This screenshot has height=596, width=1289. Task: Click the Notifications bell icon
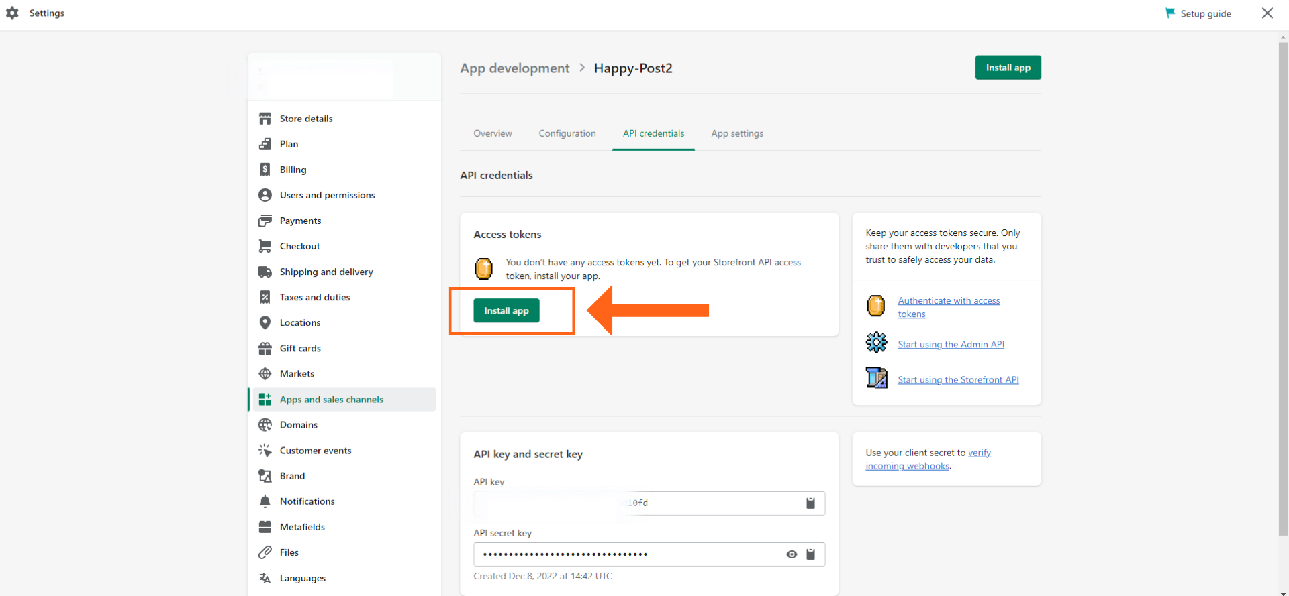pyautogui.click(x=265, y=501)
